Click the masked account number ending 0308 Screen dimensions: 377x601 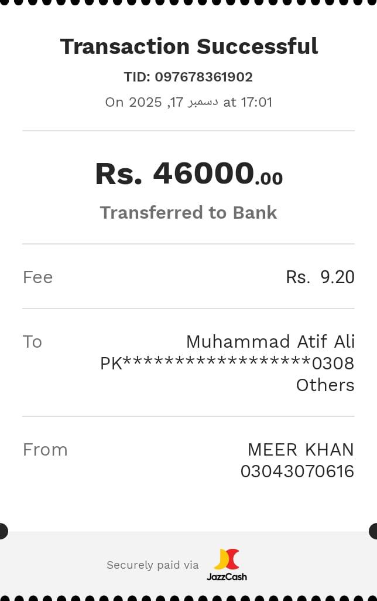227,364
